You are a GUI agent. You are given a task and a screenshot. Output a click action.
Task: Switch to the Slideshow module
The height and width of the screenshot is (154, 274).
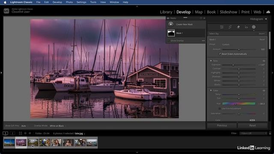228,12
